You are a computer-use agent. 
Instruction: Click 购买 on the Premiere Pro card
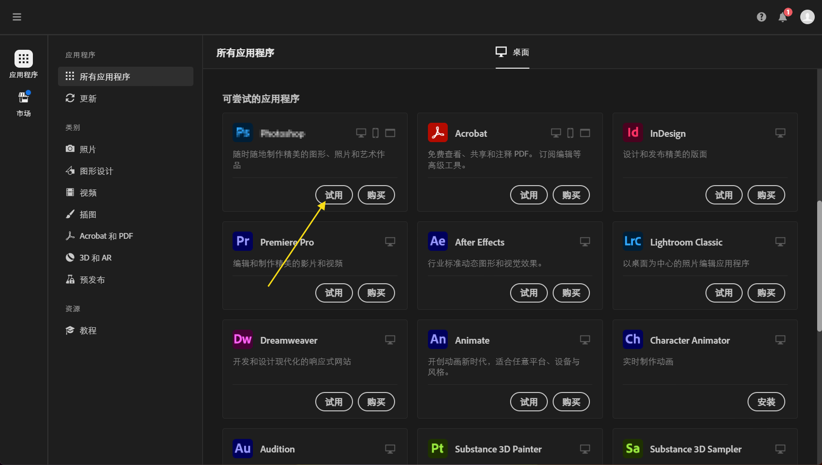(x=376, y=293)
